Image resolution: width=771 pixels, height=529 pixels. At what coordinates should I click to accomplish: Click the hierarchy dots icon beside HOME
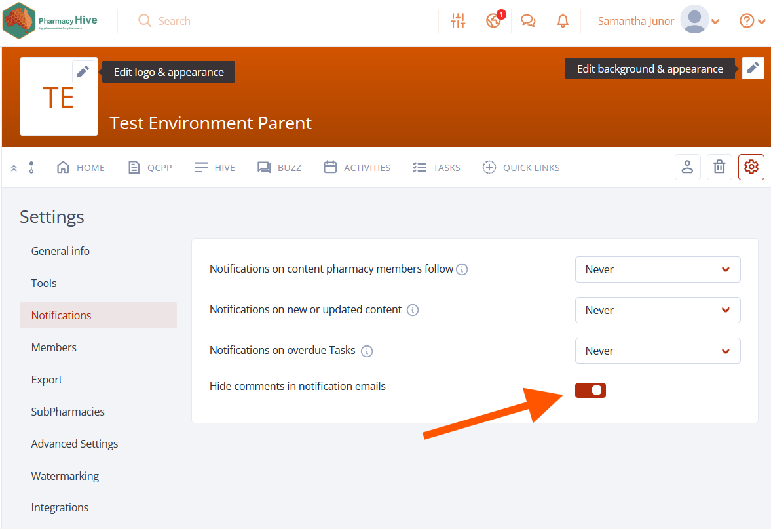pyautogui.click(x=31, y=167)
